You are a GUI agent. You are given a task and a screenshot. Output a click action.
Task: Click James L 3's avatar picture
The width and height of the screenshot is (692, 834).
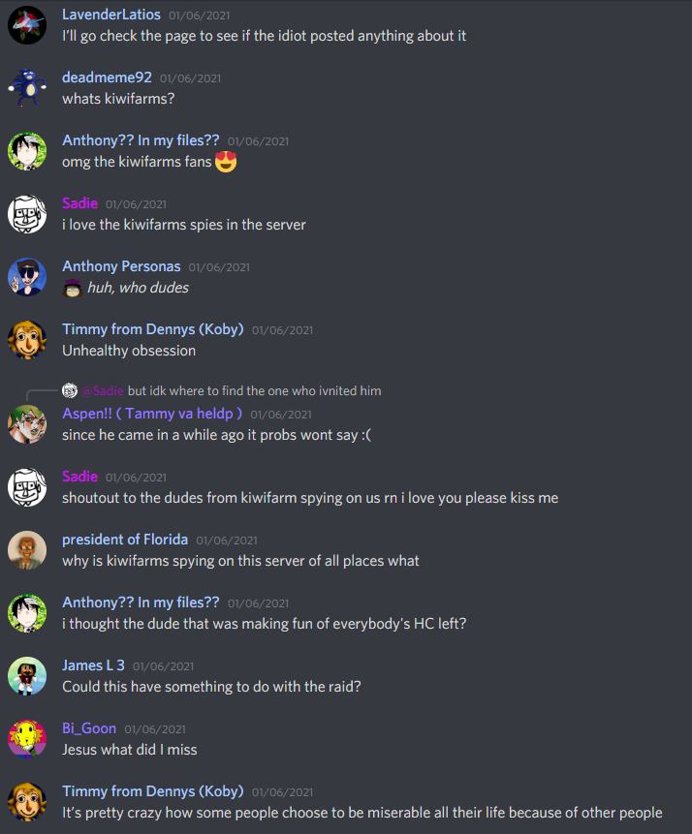point(27,676)
